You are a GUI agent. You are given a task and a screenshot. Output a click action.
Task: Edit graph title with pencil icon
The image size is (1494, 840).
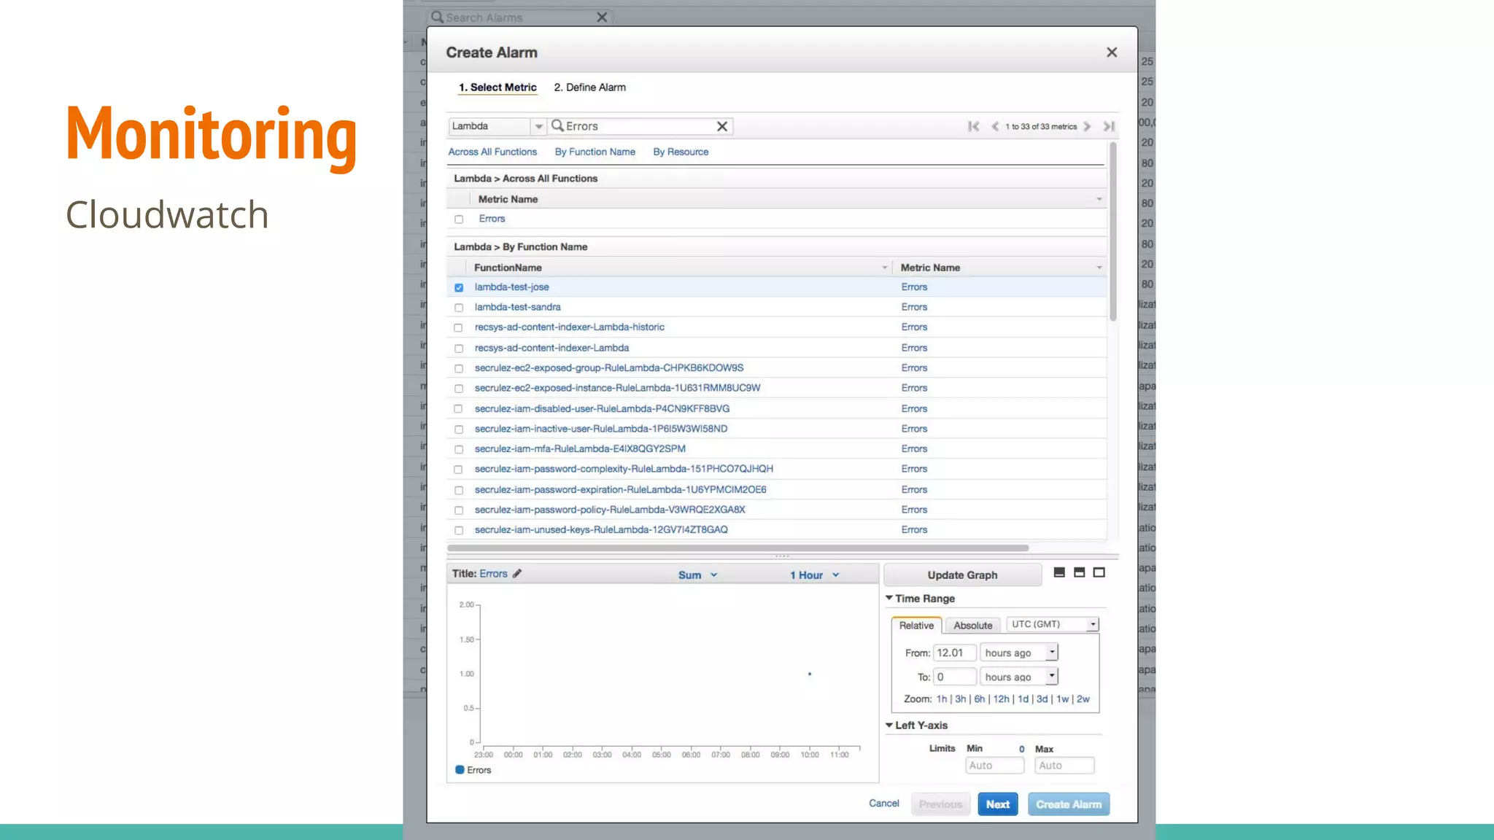pyautogui.click(x=516, y=574)
